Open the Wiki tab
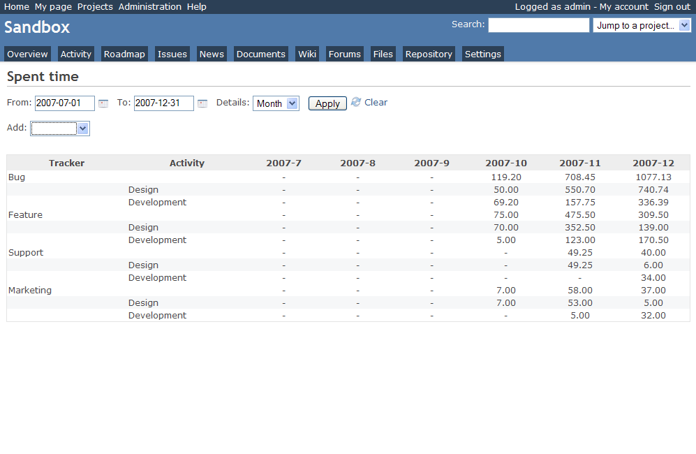The image size is (696, 454). 307,54
